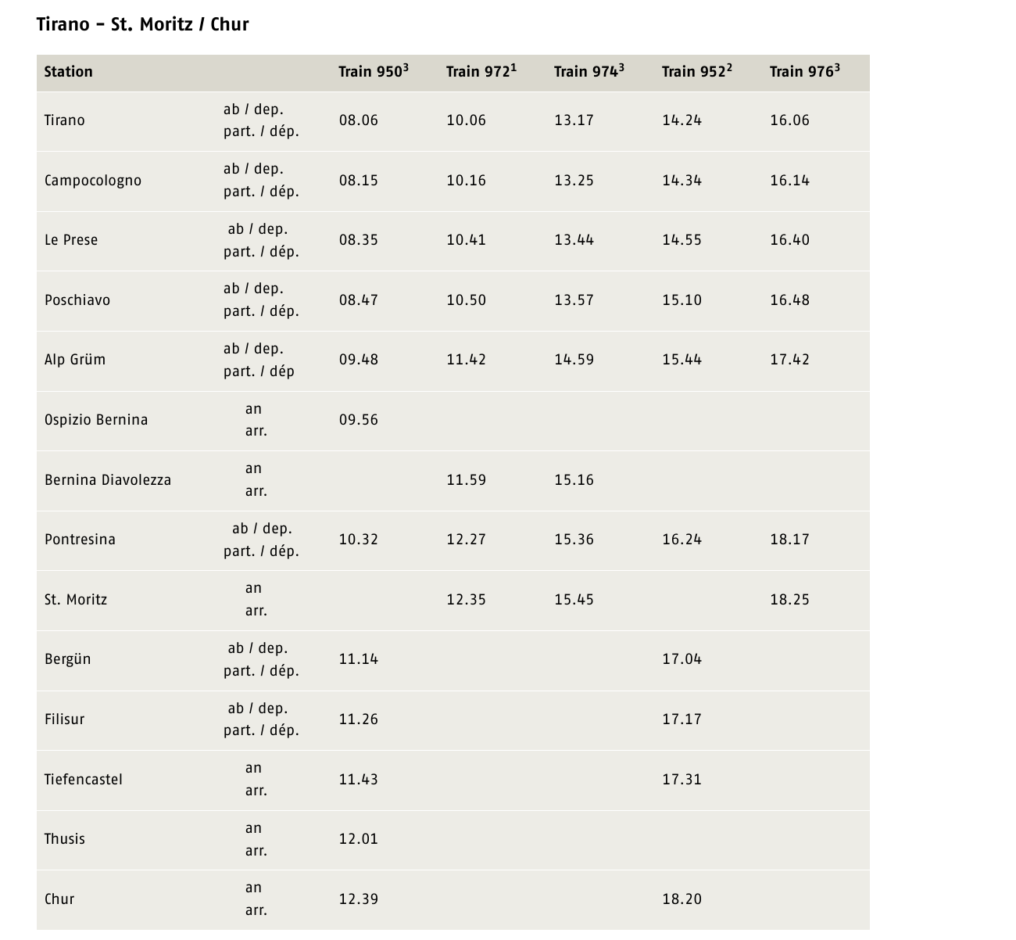Select the 08.35 Le Prese departure time
Viewport: 1016px width, 940px height.
pos(359,240)
